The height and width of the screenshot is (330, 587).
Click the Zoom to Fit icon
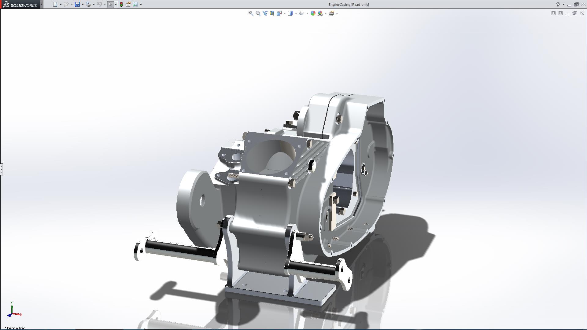click(251, 13)
